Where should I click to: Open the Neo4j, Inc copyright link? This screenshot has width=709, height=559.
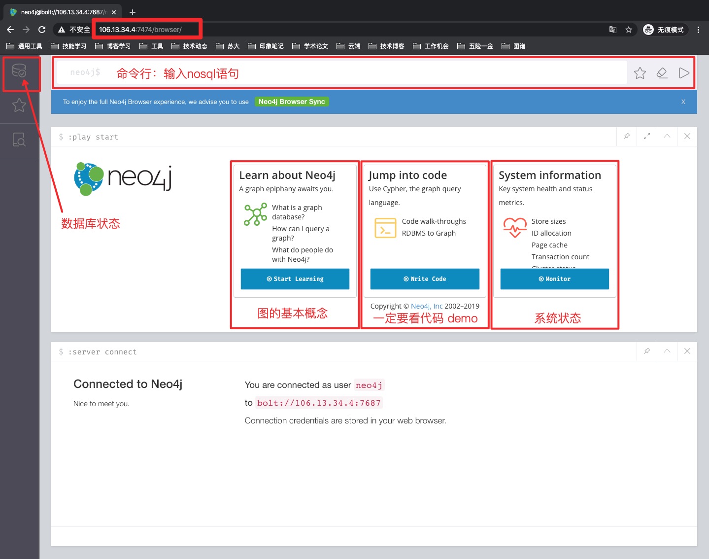pos(427,306)
